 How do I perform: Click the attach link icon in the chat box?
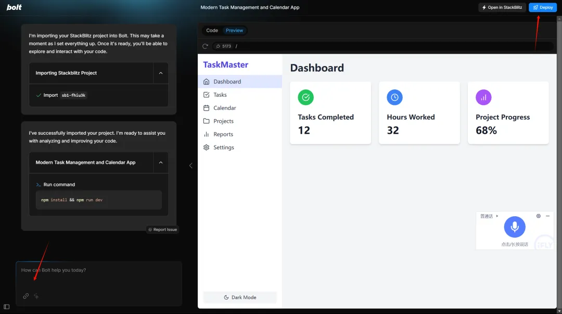click(x=26, y=296)
